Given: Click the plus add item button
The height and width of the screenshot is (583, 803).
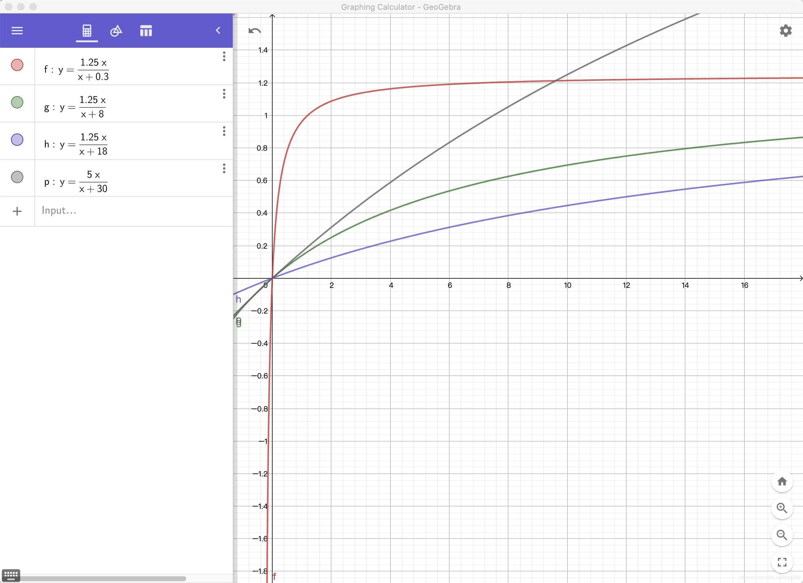Looking at the screenshot, I should point(17,211).
